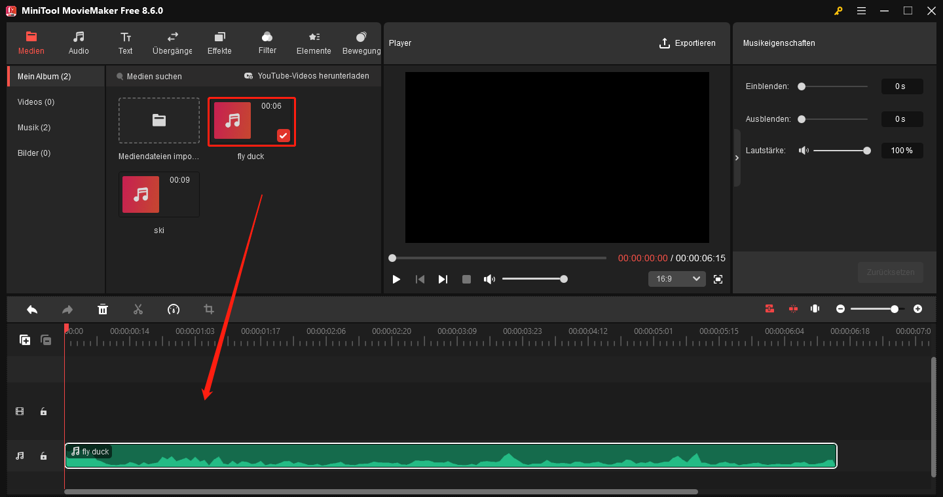Open the speed control icon
Image resolution: width=943 pixels, height=497 pixels.
click(x=174, y=309)
